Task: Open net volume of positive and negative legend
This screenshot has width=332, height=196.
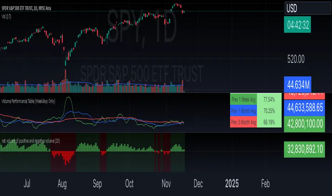Action: coord(31,141)
